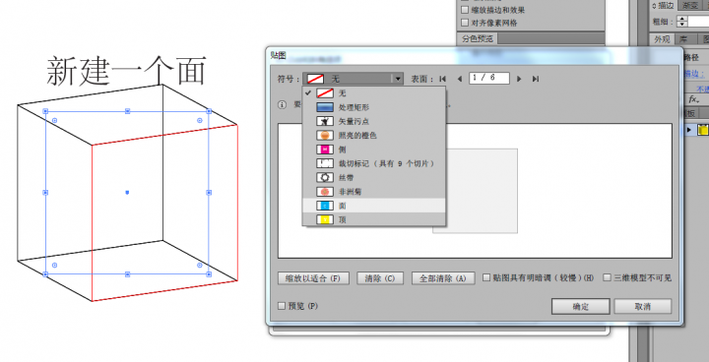Screen dimensions: 709x362
Task: Toggle 贴图具有明暗调 checkbox
Action: tap(486, 277)
